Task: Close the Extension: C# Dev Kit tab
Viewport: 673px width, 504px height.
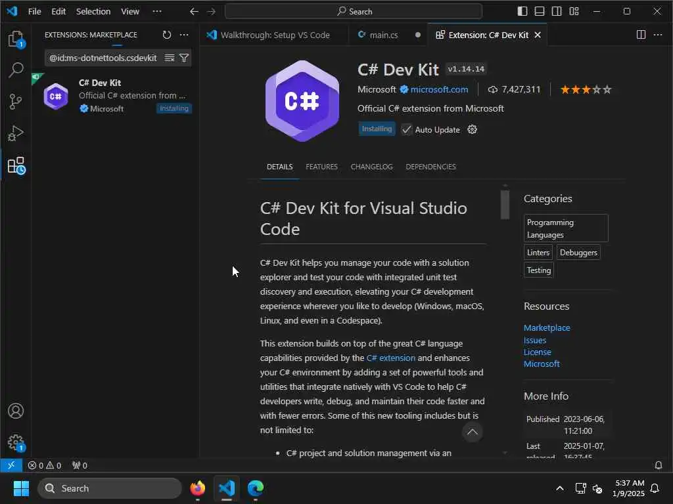Action: [538, 35]
